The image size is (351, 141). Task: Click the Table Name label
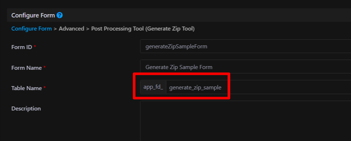[x=26, y=88]
